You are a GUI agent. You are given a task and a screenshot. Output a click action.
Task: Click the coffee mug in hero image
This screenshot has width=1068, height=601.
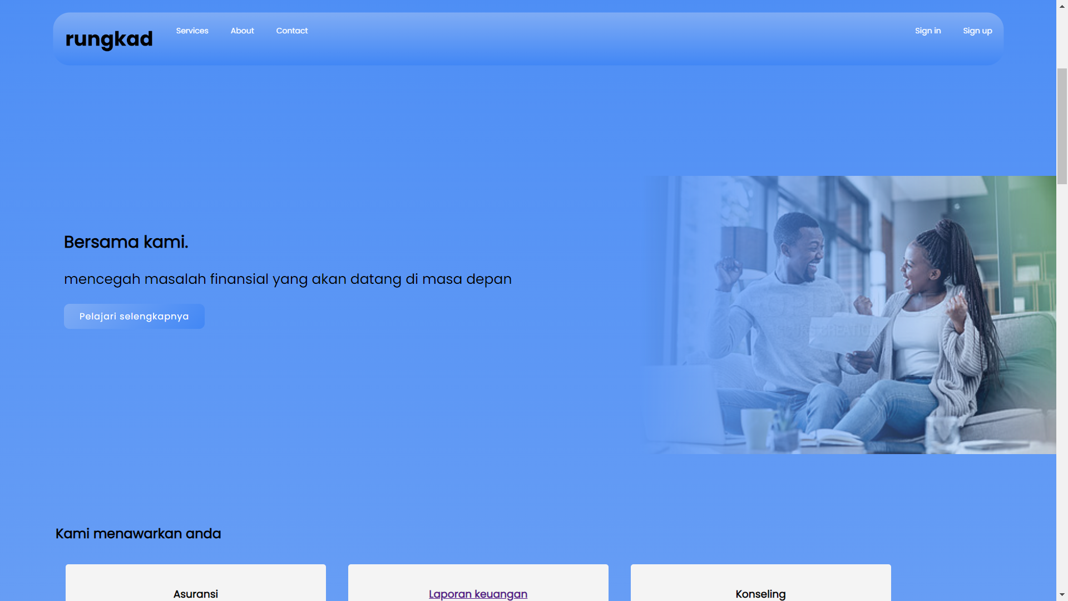756,428
